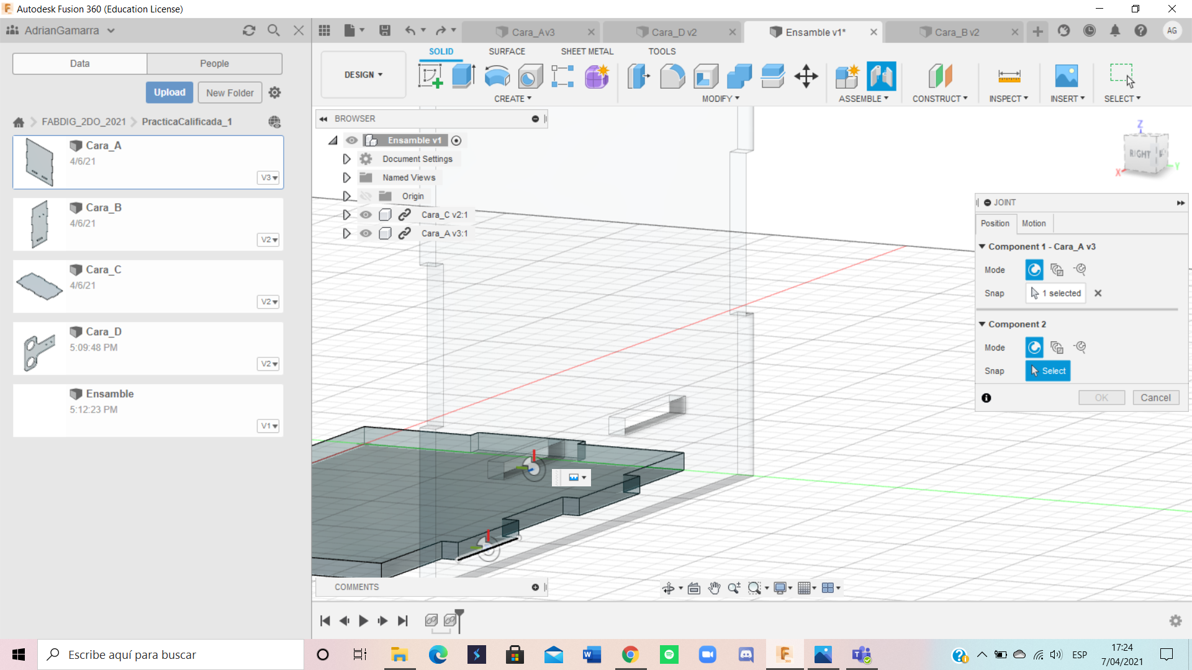The height and width of the screenshot is (670, 1192).
Task: Click the Combine tool icon
Action: coord(739,76)
